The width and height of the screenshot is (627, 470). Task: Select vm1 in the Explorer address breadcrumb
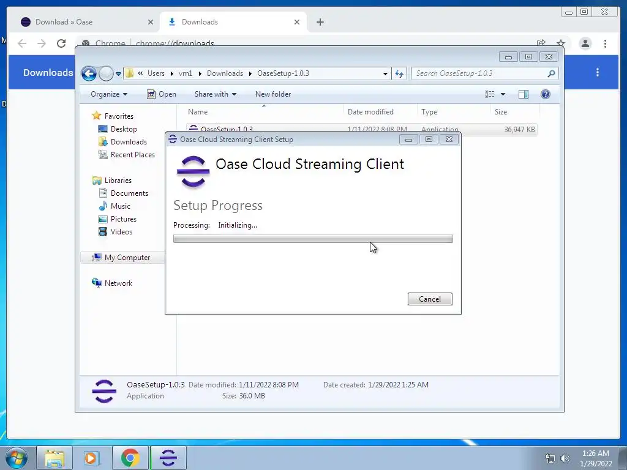pos(186,73)
